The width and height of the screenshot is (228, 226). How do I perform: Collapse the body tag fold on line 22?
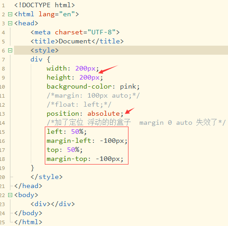[x=10, y=195]
